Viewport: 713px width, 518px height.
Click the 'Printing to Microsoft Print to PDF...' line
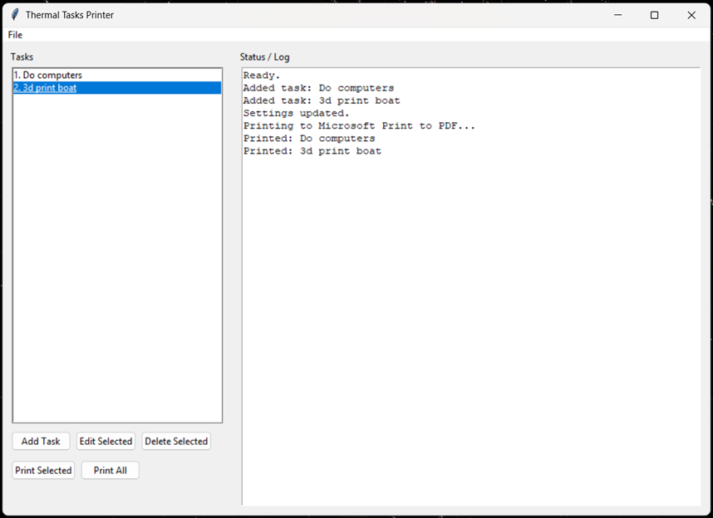click(359, 126)
